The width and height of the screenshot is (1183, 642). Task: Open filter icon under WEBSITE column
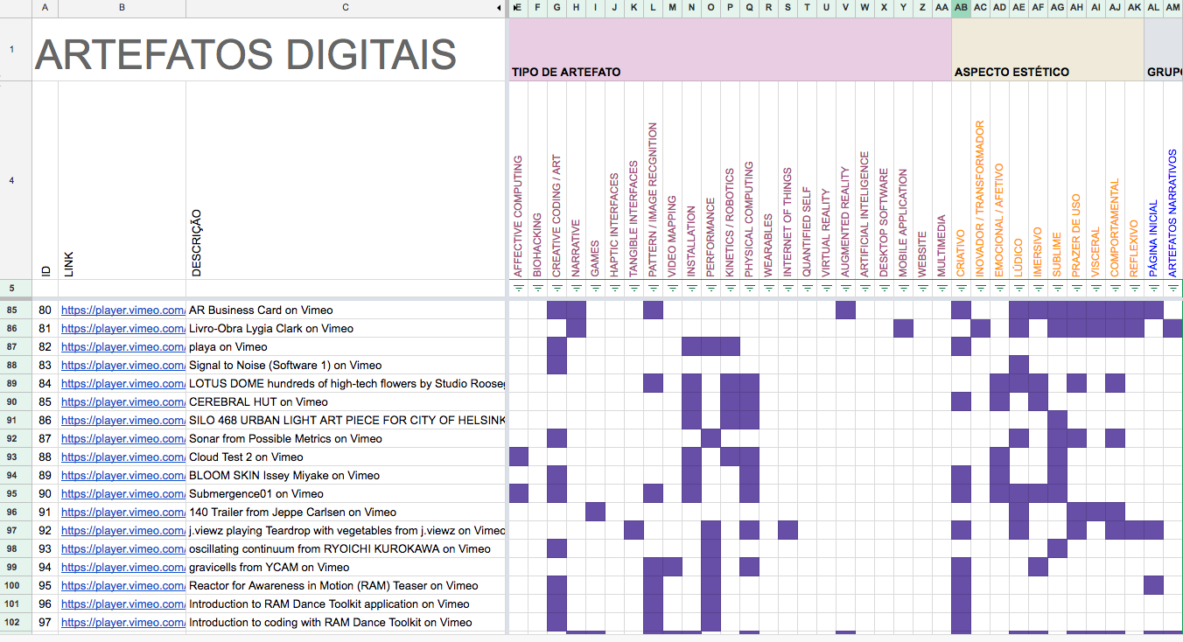click(x=922, y=288)
